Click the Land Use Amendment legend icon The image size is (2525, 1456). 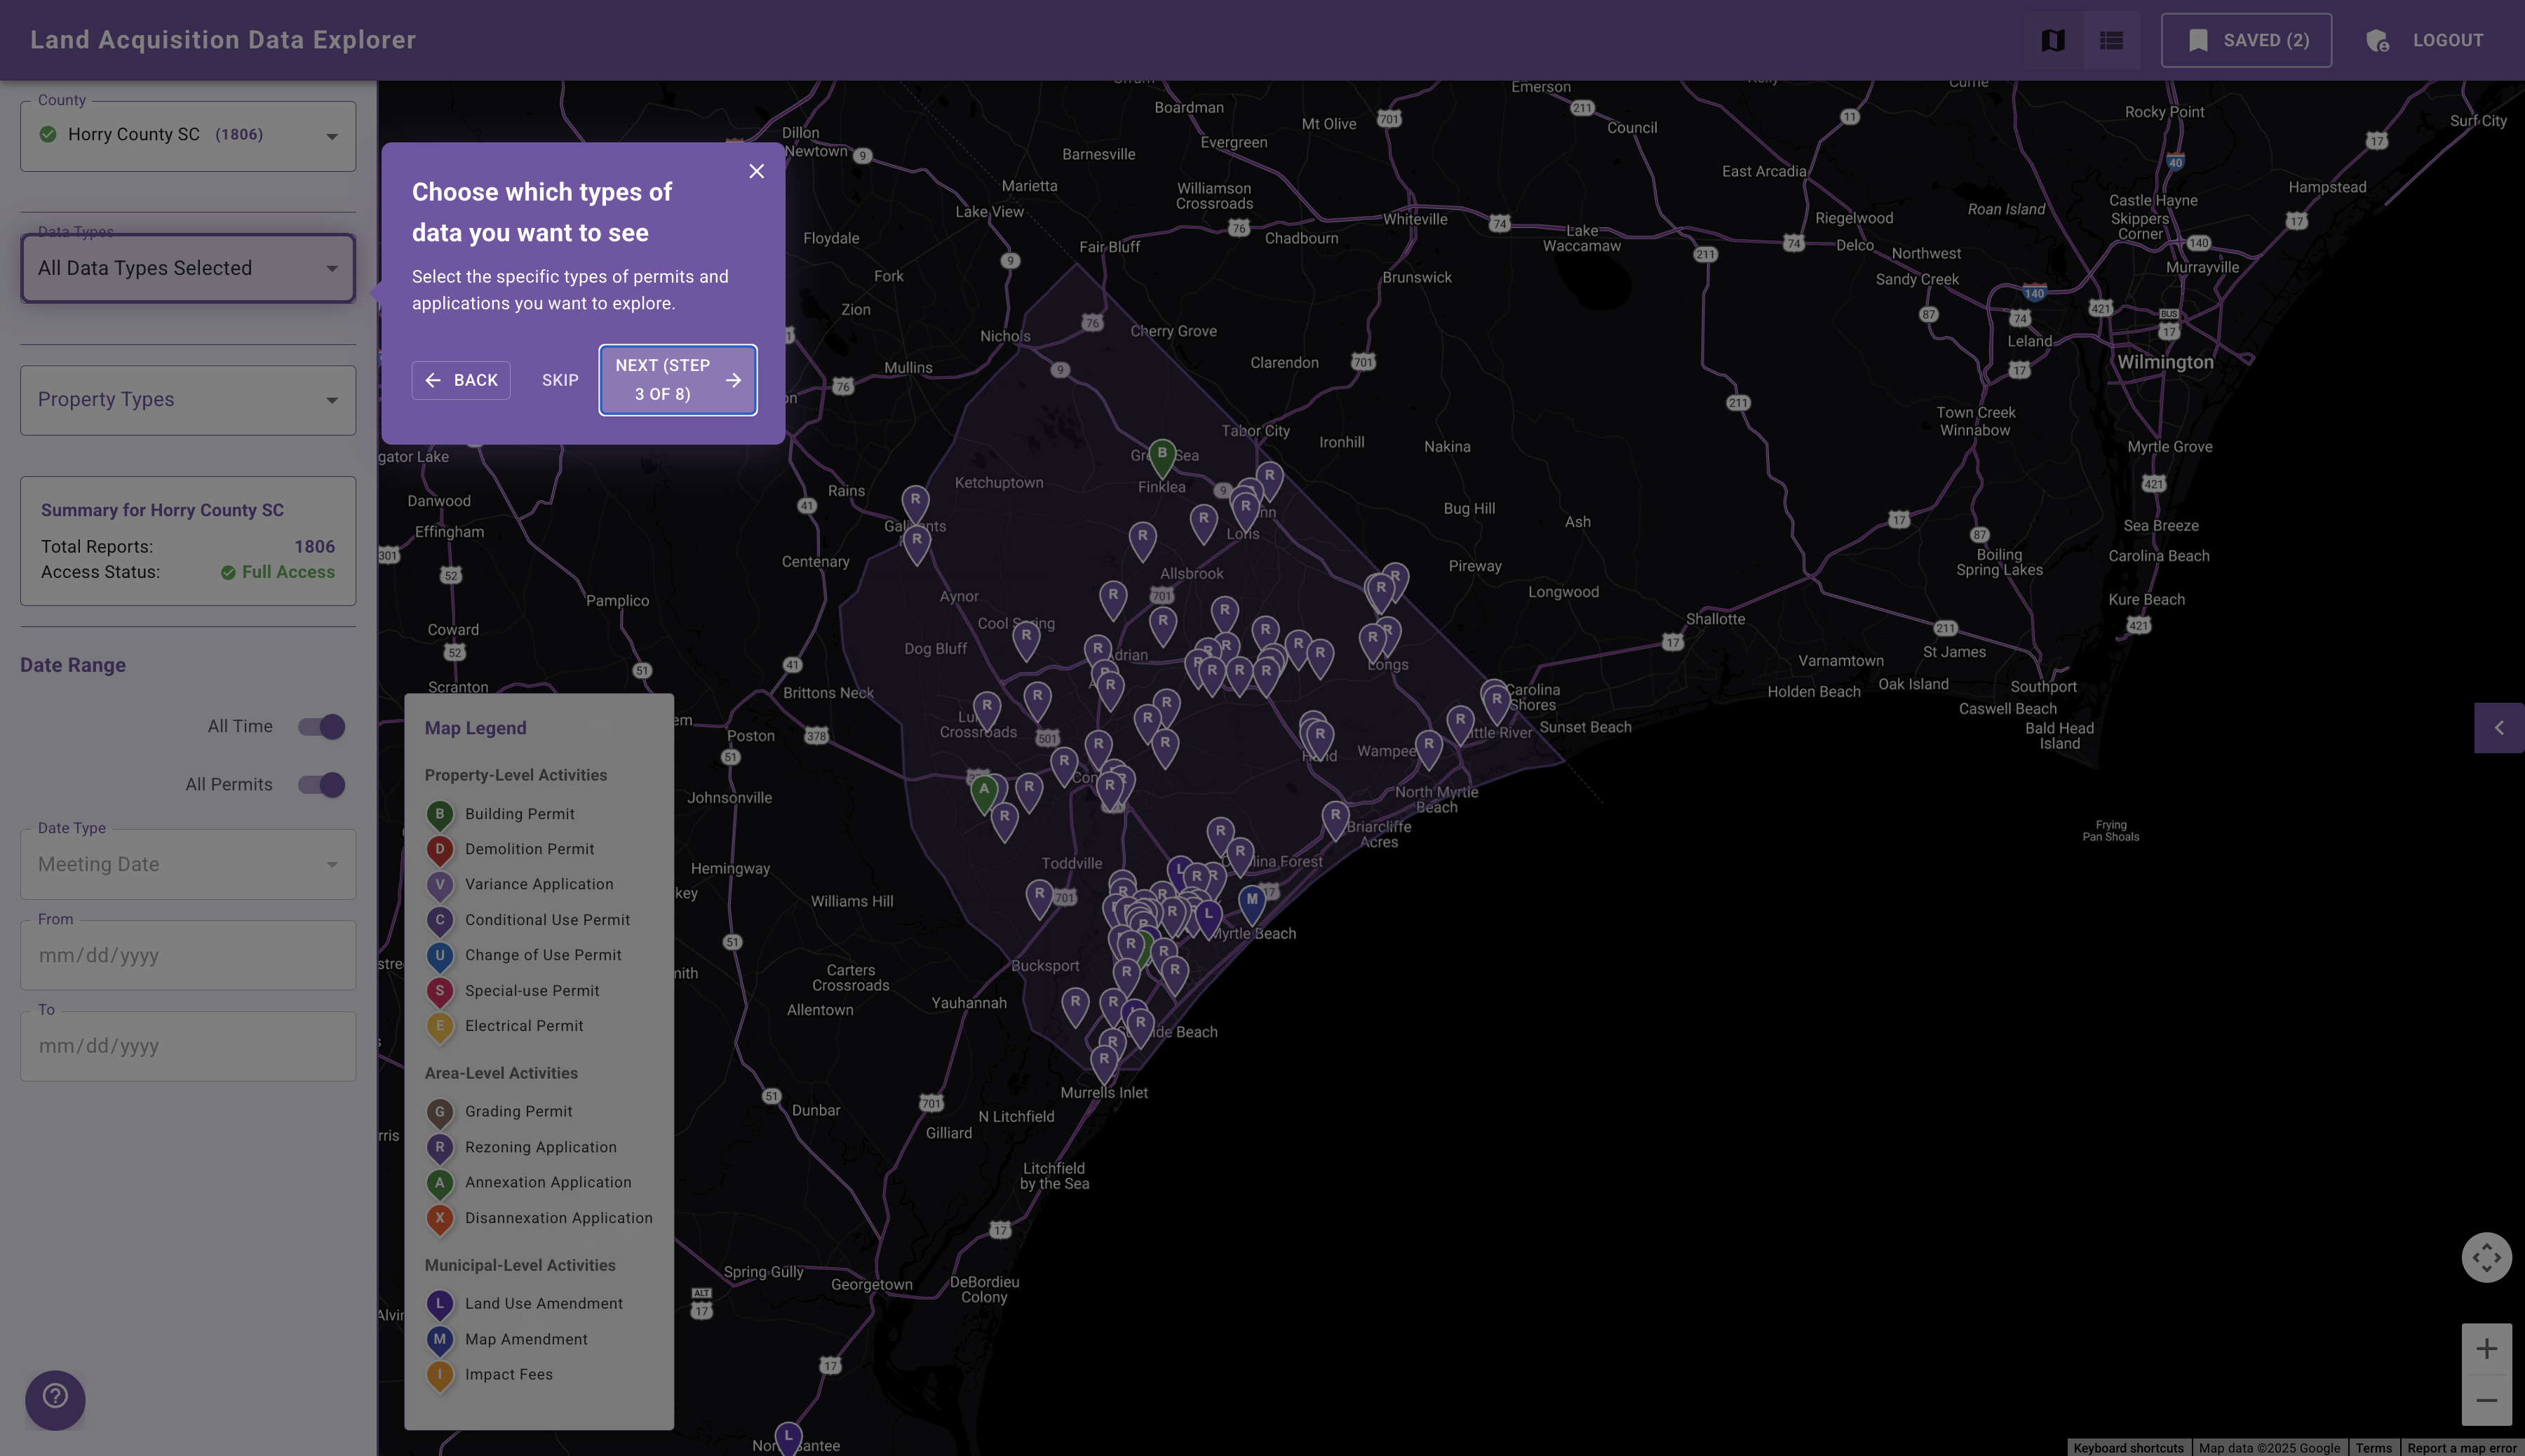[x=440, y=1304]
